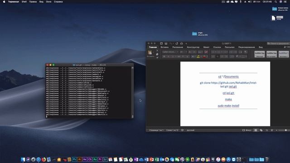
Task: Click the Print icon in Word toolbar
Action: click(181, 43)
